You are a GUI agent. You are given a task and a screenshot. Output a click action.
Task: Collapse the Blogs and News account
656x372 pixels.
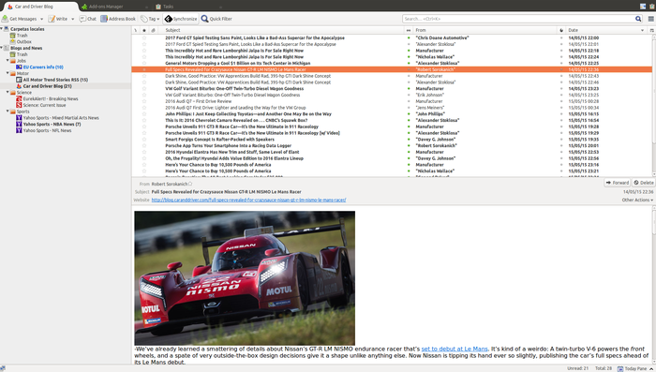coord(2,48)
